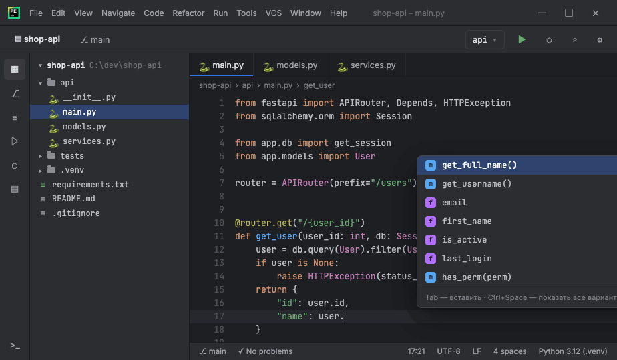This screenshot has width=617, height=360.
Task: Open the Terminal icon
Action: pos(15,345)
